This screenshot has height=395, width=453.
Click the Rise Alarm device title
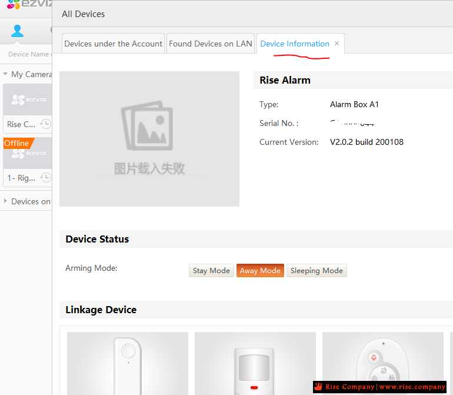coord(285,80)
